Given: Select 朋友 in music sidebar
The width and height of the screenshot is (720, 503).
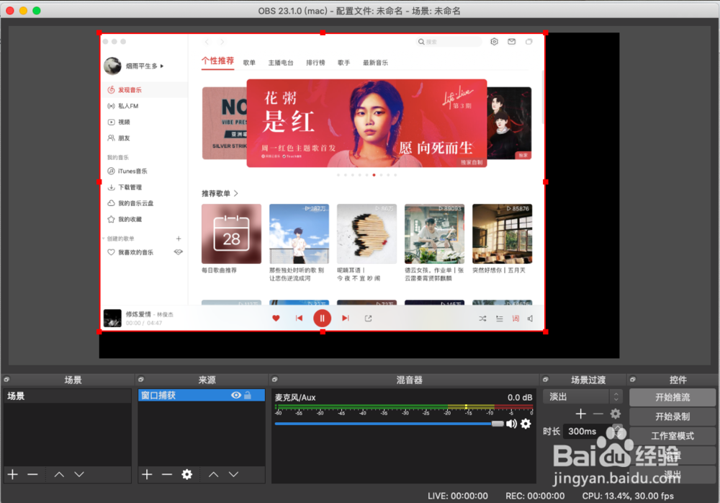Looking at the screenshot, I should click(144, 138).
